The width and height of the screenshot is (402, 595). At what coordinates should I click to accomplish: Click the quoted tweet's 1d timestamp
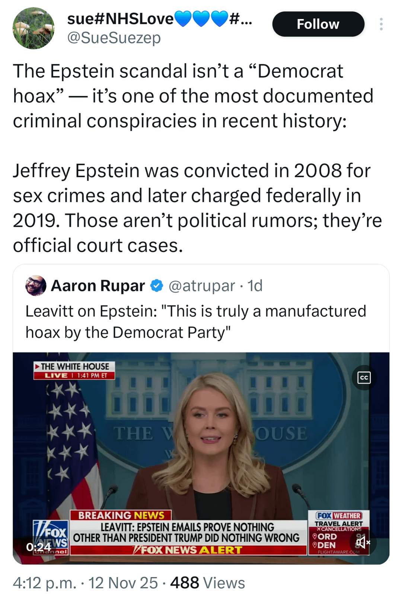(x=255, y=286)
